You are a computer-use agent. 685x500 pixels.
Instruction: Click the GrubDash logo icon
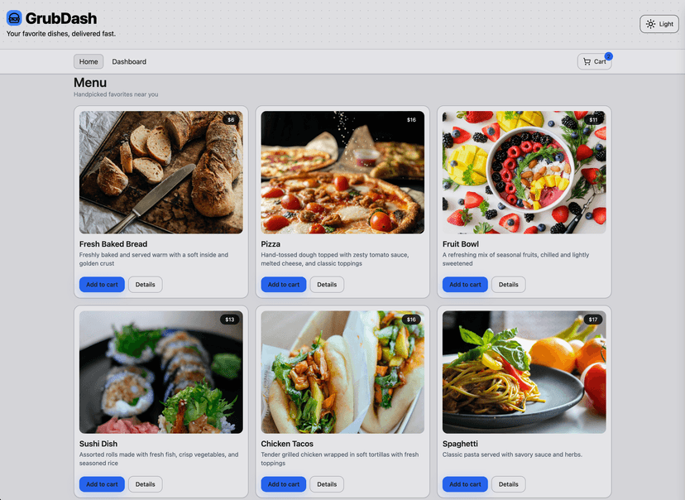click(x=14, y=17)
